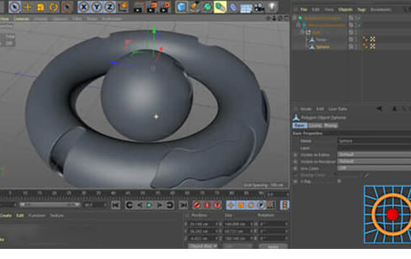Select the Torus object in tree
Screen dimensions: 411x259
(321, 40)
